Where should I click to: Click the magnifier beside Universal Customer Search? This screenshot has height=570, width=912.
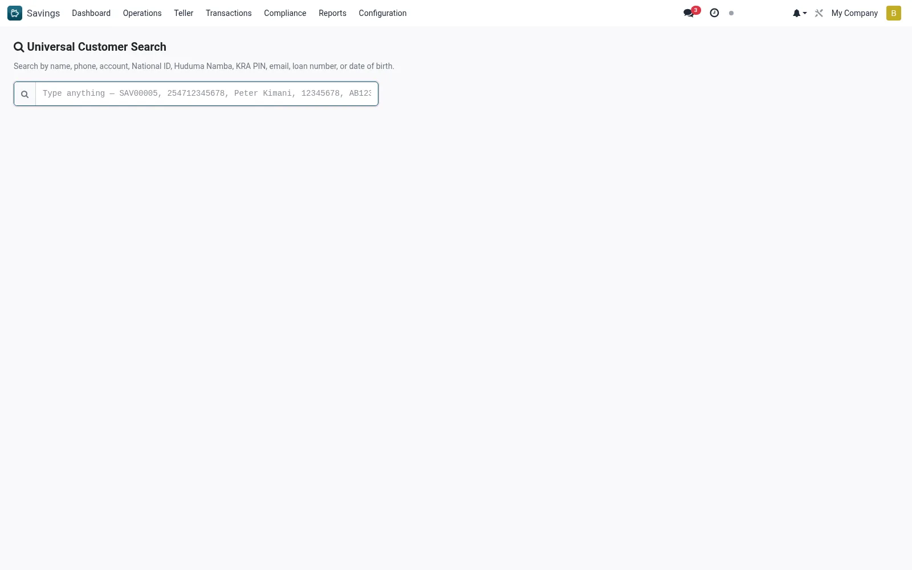pyautogui.click(x=19, y=47)
